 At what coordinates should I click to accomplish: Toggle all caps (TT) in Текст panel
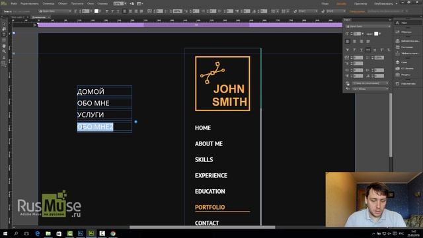[x=368, y=50]
